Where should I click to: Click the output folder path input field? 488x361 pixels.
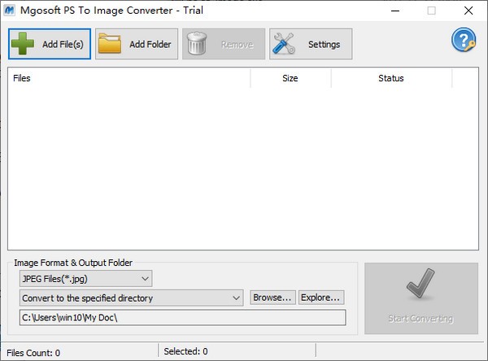point(183,317)
